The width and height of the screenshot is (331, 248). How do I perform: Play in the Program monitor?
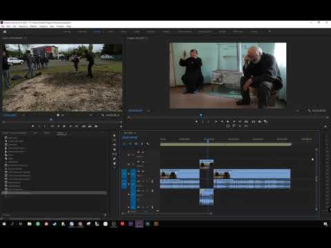pyautogui.click(x=228, y=122)
